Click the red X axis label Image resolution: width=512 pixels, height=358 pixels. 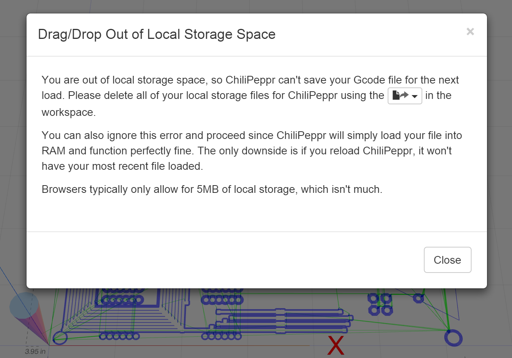coord(336,345)
